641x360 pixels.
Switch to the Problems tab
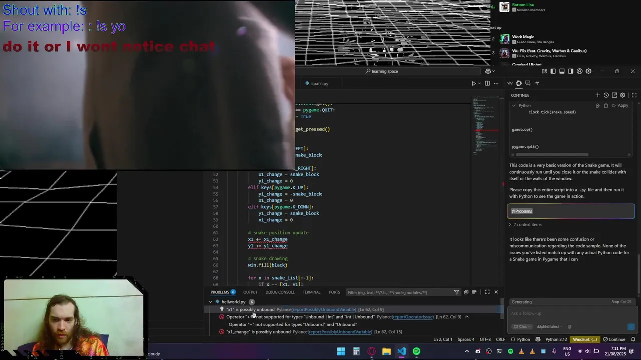(x=223, y=292)
